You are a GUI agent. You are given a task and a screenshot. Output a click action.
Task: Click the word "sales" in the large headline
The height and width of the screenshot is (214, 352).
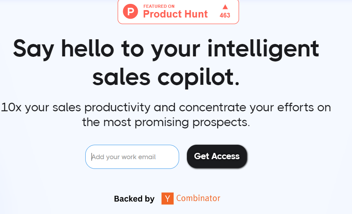point(121,77)
